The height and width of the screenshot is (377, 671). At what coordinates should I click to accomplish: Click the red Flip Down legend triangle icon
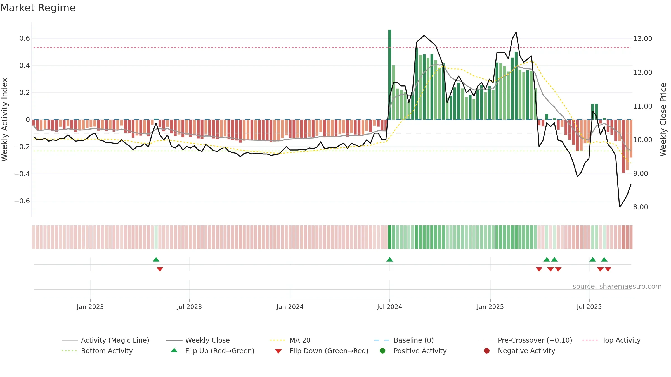tap(278, 351)
